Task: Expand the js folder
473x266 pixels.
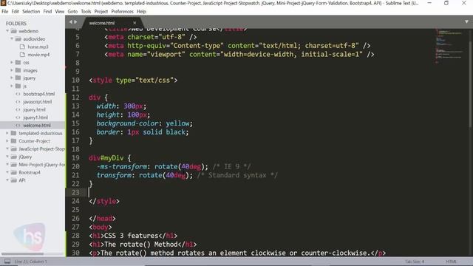Action: click(x=12, y=86)
